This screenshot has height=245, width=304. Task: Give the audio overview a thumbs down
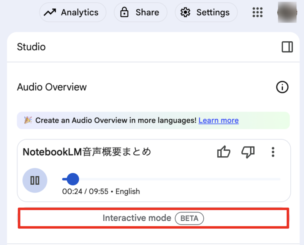(248, 152)
